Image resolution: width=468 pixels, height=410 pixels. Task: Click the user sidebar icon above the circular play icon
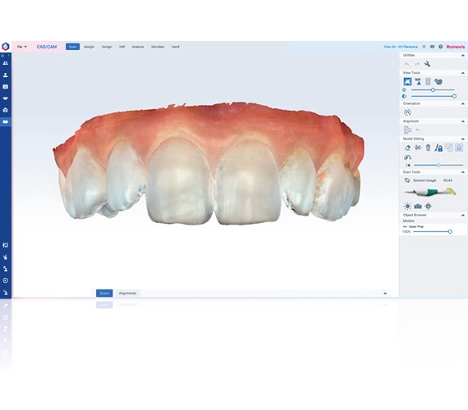[6, 269]
